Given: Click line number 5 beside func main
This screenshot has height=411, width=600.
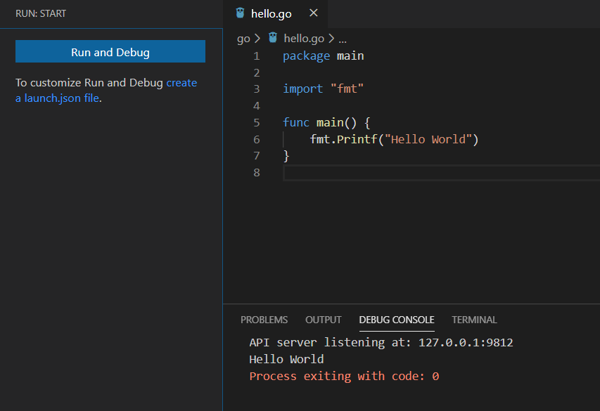Looking at the screenshot, I should [256, 122].
